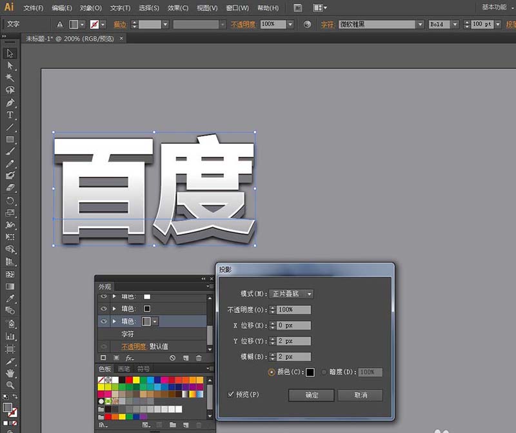
Task: Delete selected item in Appearance panel
Action: 199,357
